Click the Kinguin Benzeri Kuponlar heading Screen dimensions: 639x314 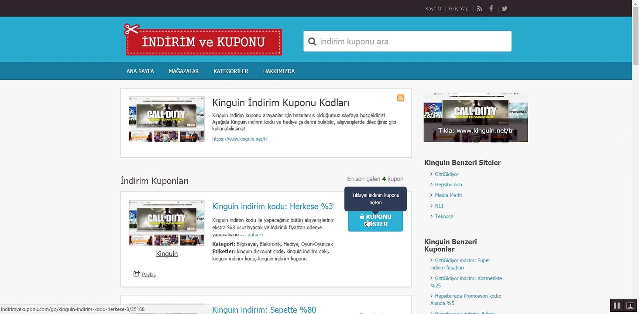coord(450,246)
